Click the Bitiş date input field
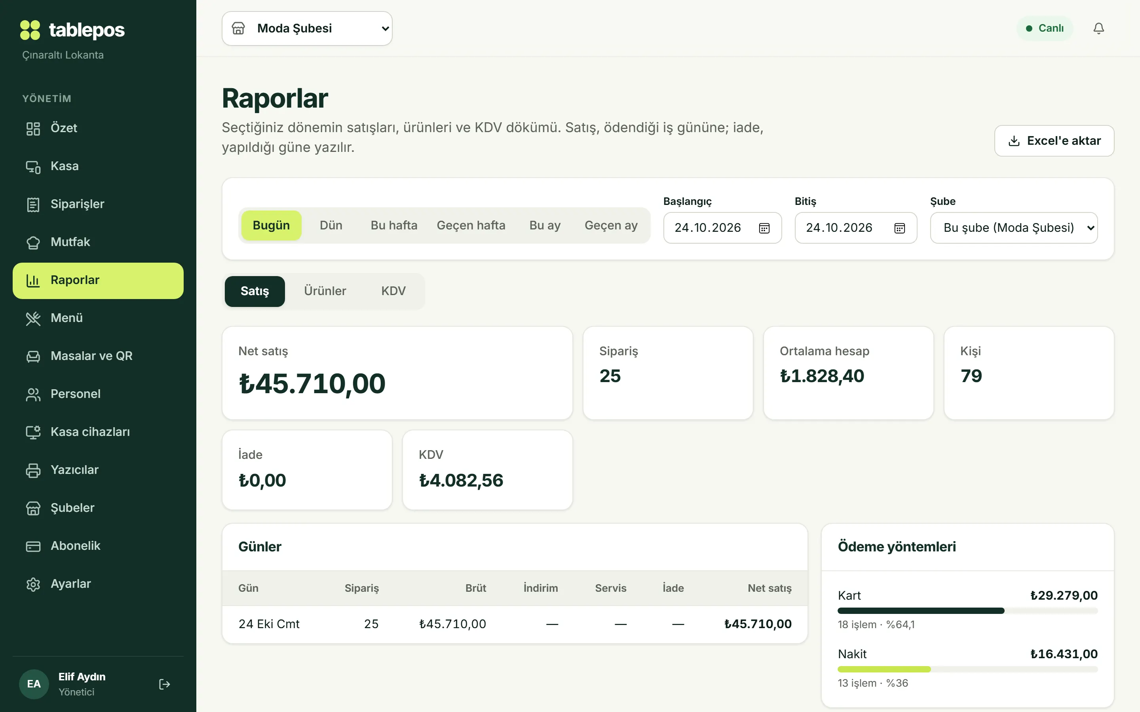This screenshot has width=1140, height=712. (x=856, y=228)
